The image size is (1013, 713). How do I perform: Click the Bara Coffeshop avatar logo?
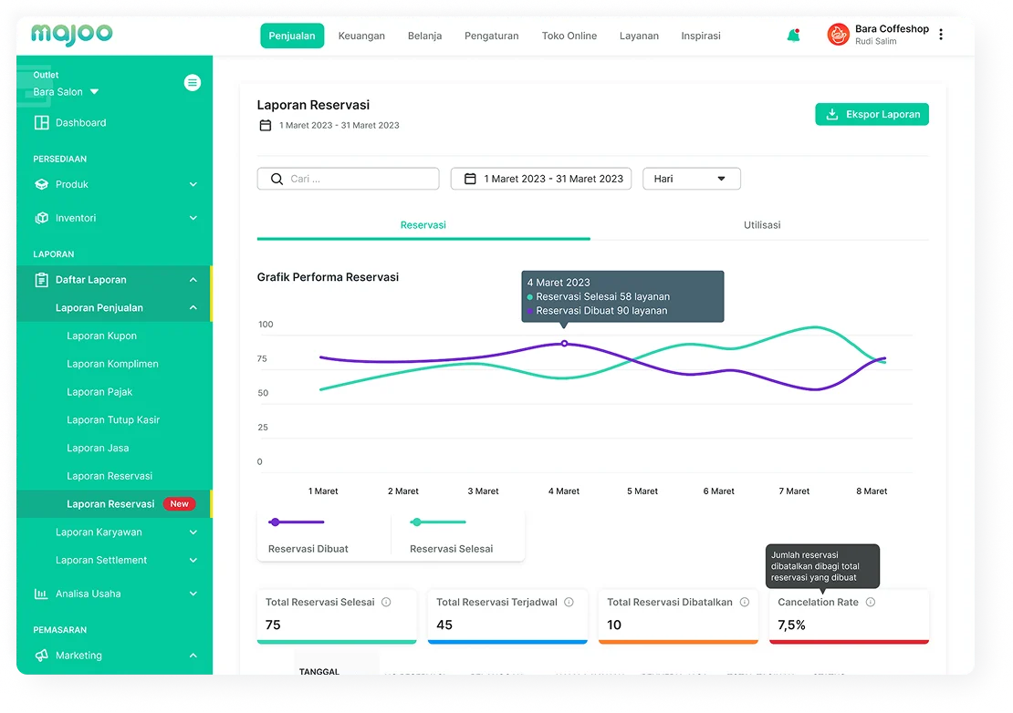838,35
